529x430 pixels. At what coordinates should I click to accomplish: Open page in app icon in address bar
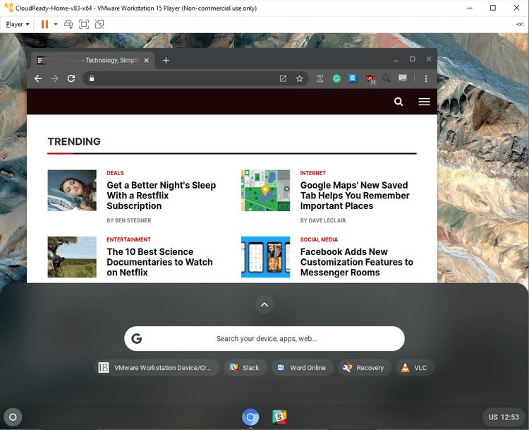(x=283, y=78)
